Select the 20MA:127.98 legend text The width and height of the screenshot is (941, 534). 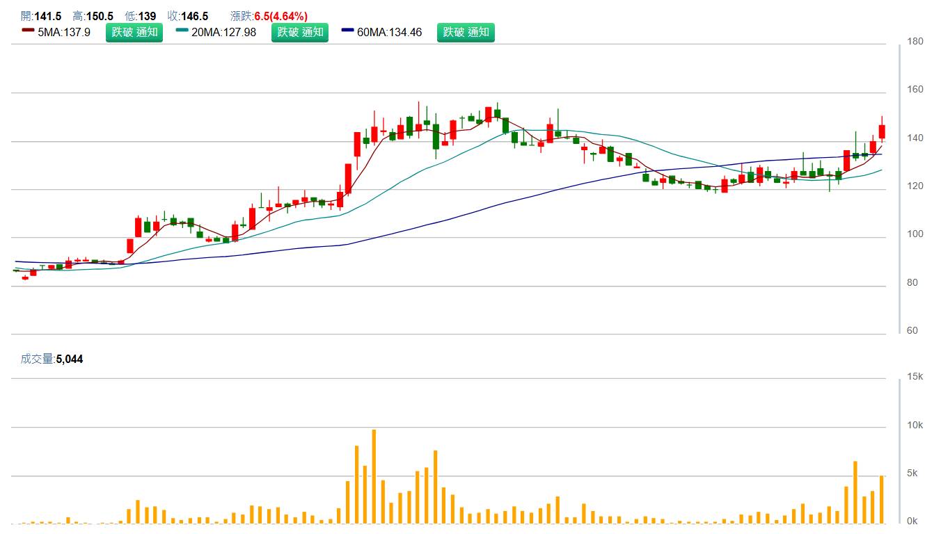pyautogui.click(x=223, y=32)
